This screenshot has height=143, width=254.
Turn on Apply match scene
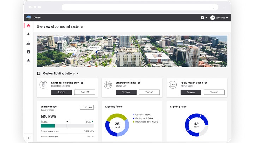(x=191, y=92)
